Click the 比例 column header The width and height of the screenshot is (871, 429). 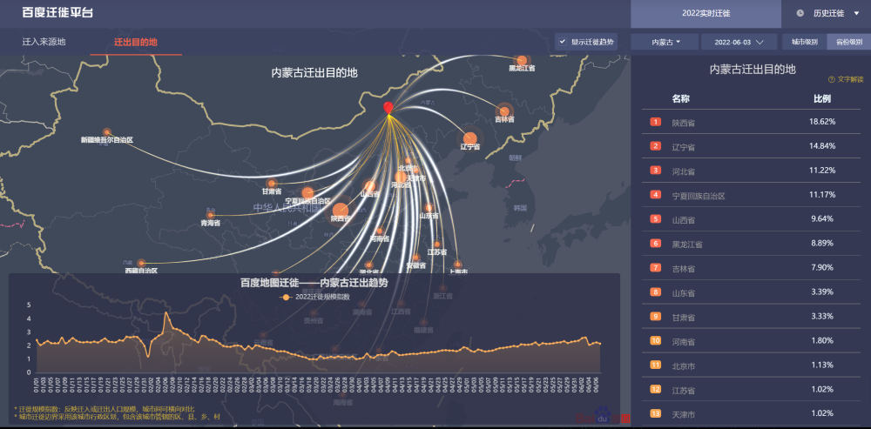click(822, 99)
